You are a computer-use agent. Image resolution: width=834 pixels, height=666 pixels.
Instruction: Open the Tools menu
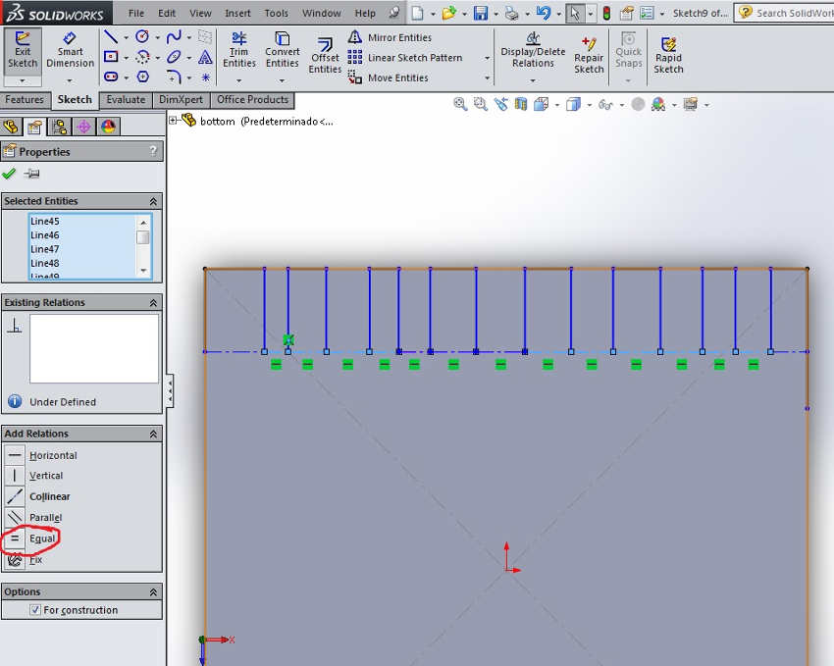pyautogui.click(x=276, y=13)
